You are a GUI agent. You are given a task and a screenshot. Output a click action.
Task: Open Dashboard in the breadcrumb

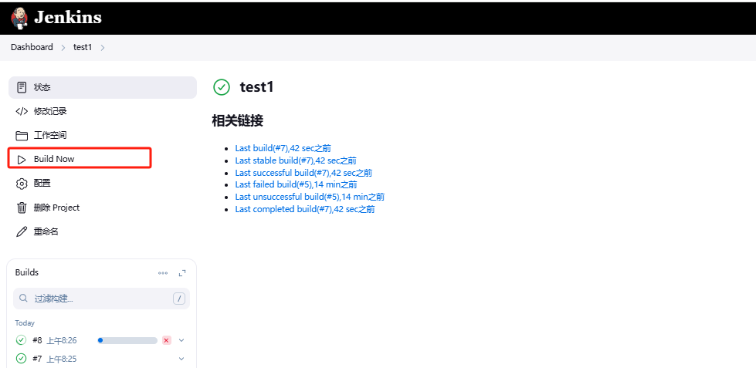point(32,47)
